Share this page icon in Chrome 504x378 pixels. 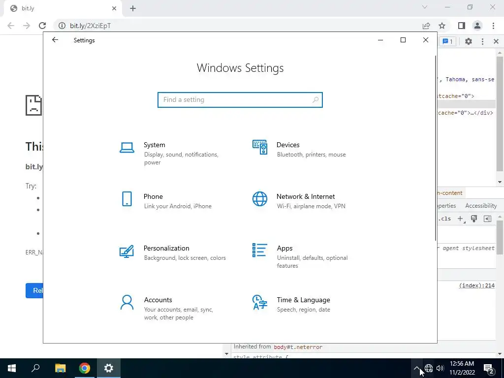click(x=426, y=26)
